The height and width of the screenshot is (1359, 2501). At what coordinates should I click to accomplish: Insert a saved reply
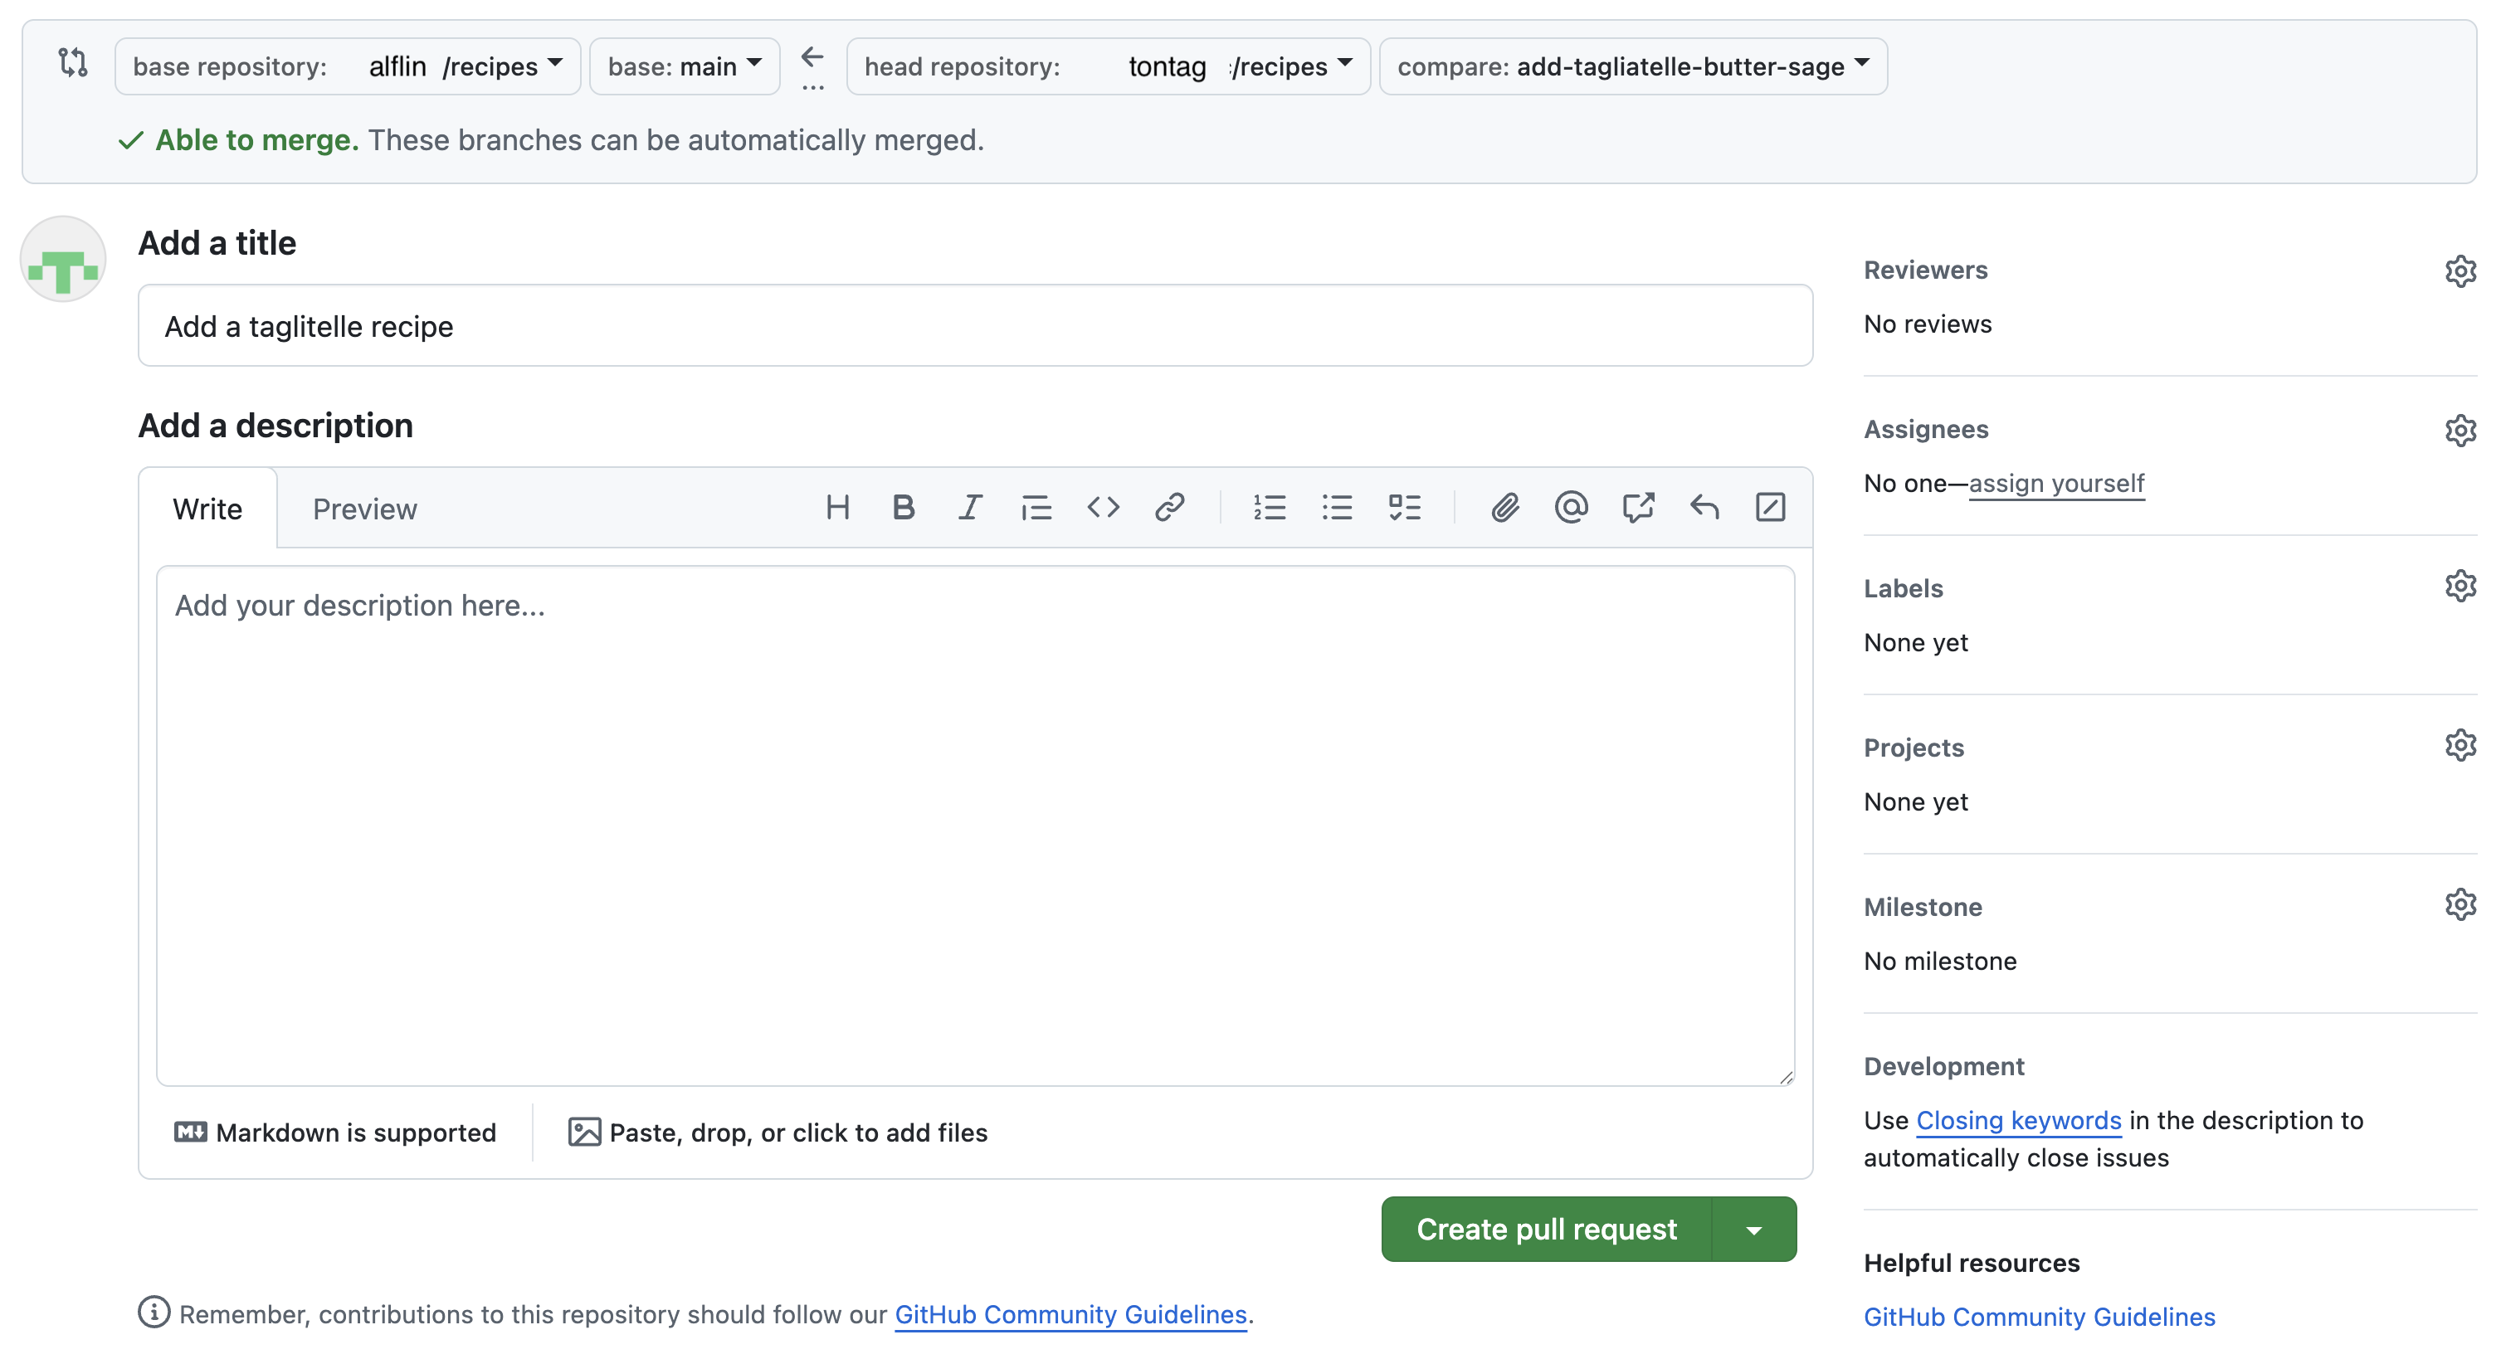[x=1704, y=508]
